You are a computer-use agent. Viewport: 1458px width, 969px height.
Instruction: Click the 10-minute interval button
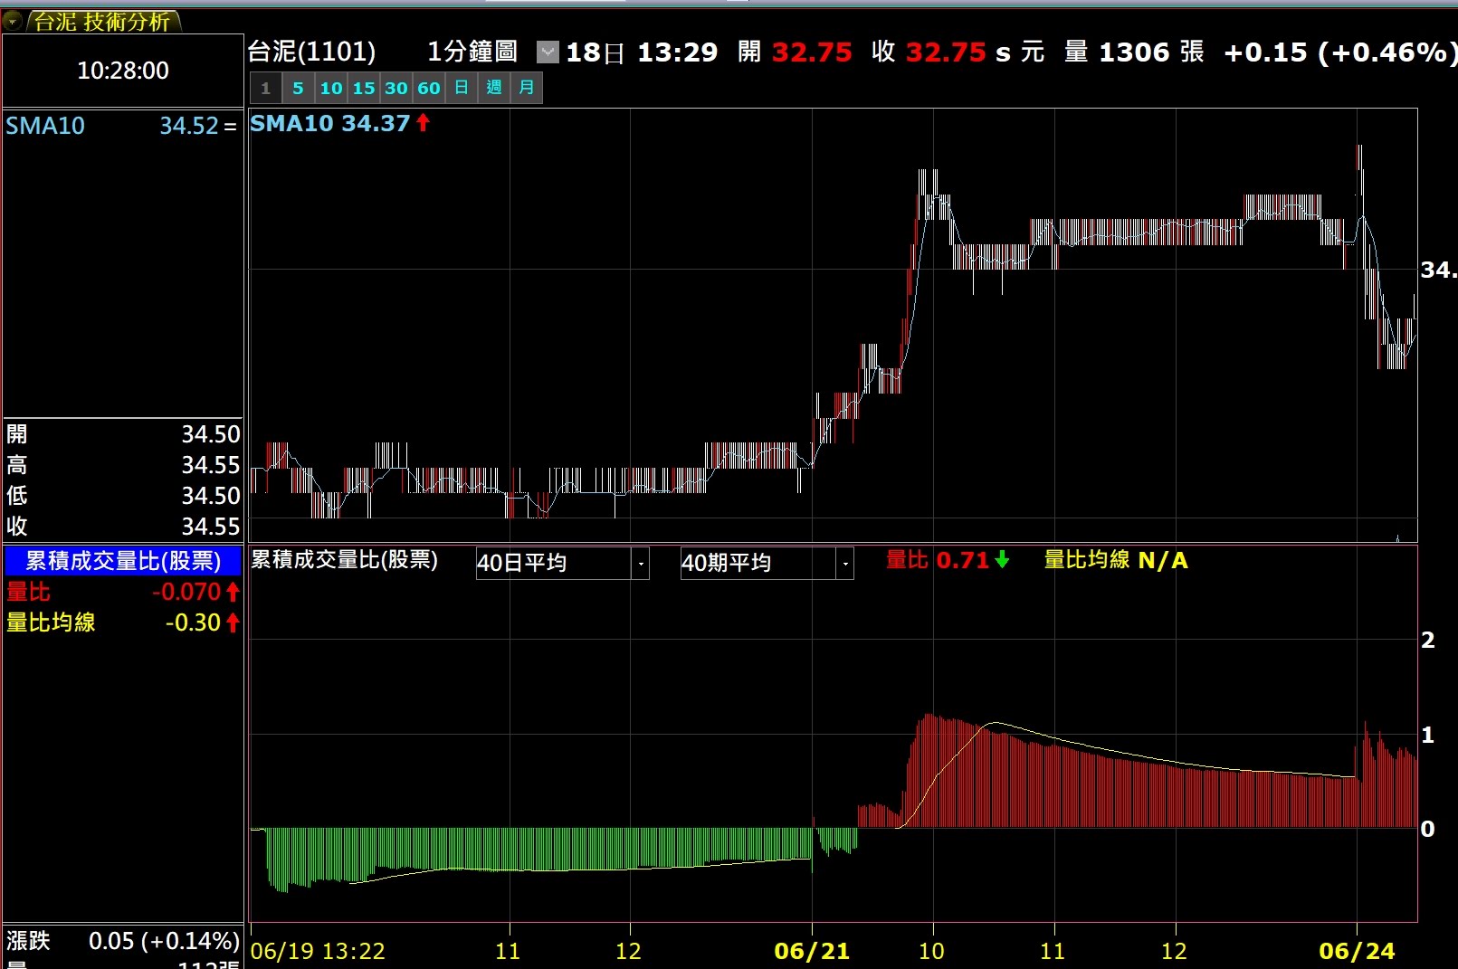pos(331,89)
